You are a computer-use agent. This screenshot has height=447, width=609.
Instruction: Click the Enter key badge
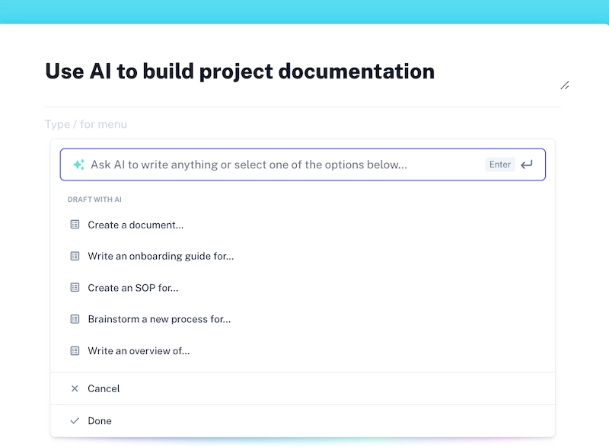pos(500,164)
